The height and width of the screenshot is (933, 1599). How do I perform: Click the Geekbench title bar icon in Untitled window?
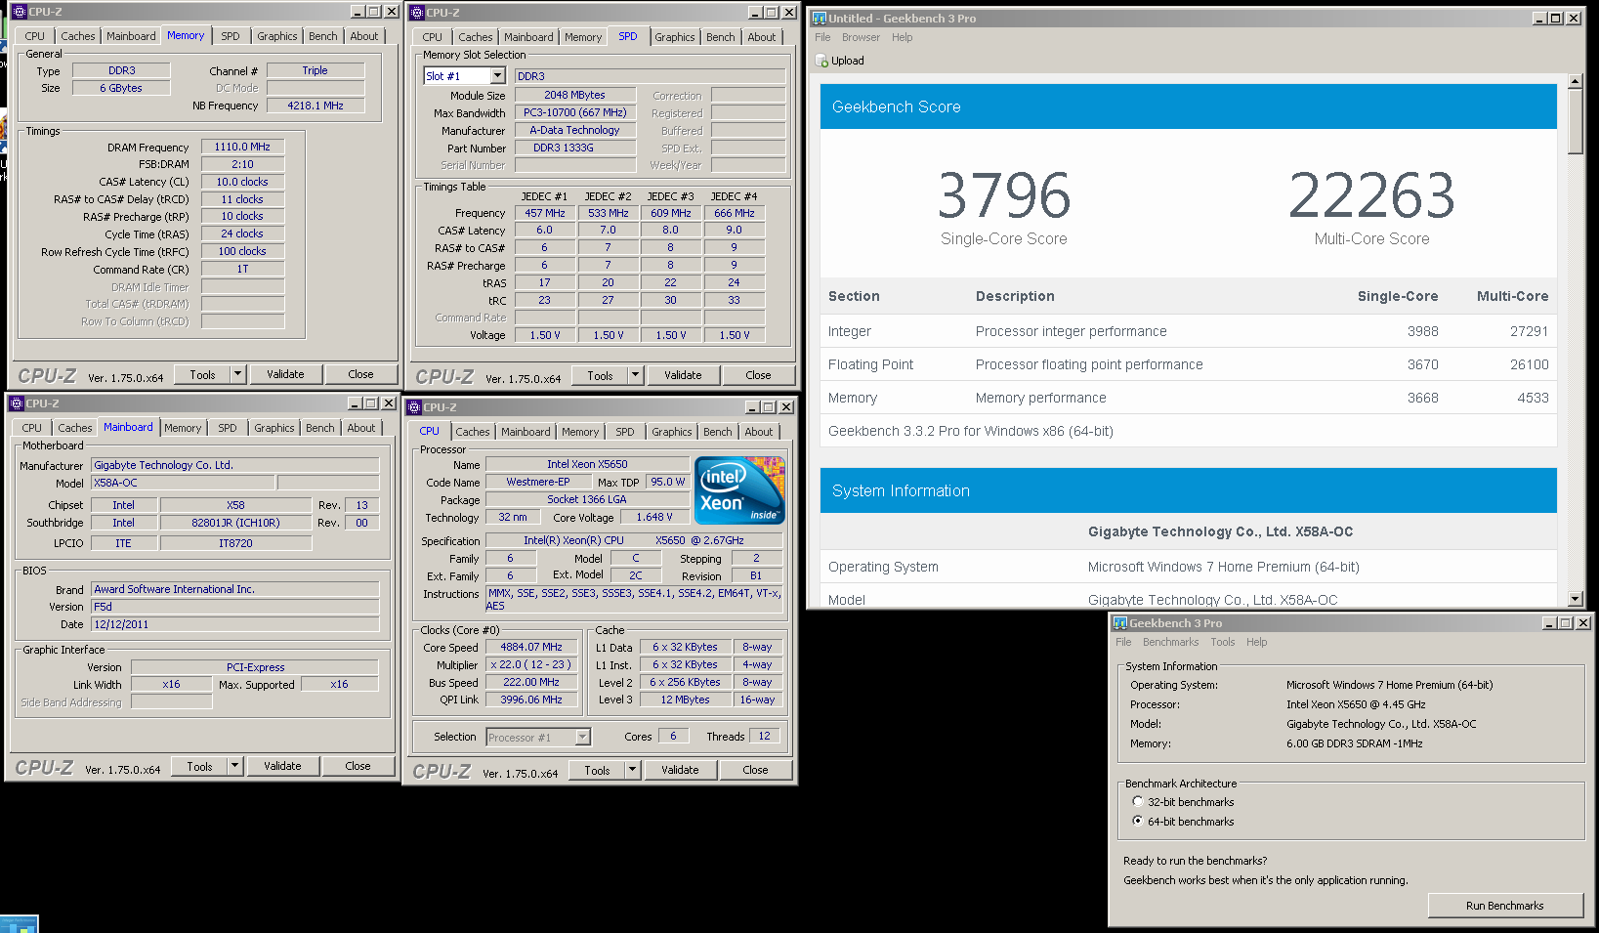coord(820,18)
